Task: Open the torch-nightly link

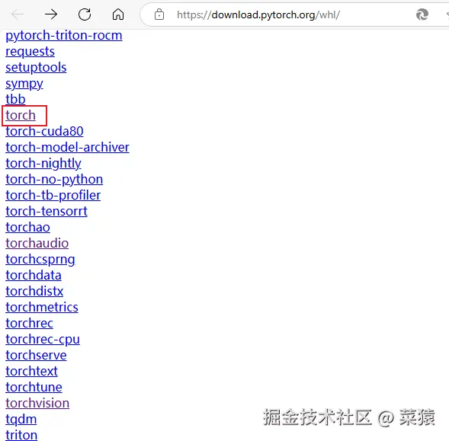Action: tap(43, 164)
